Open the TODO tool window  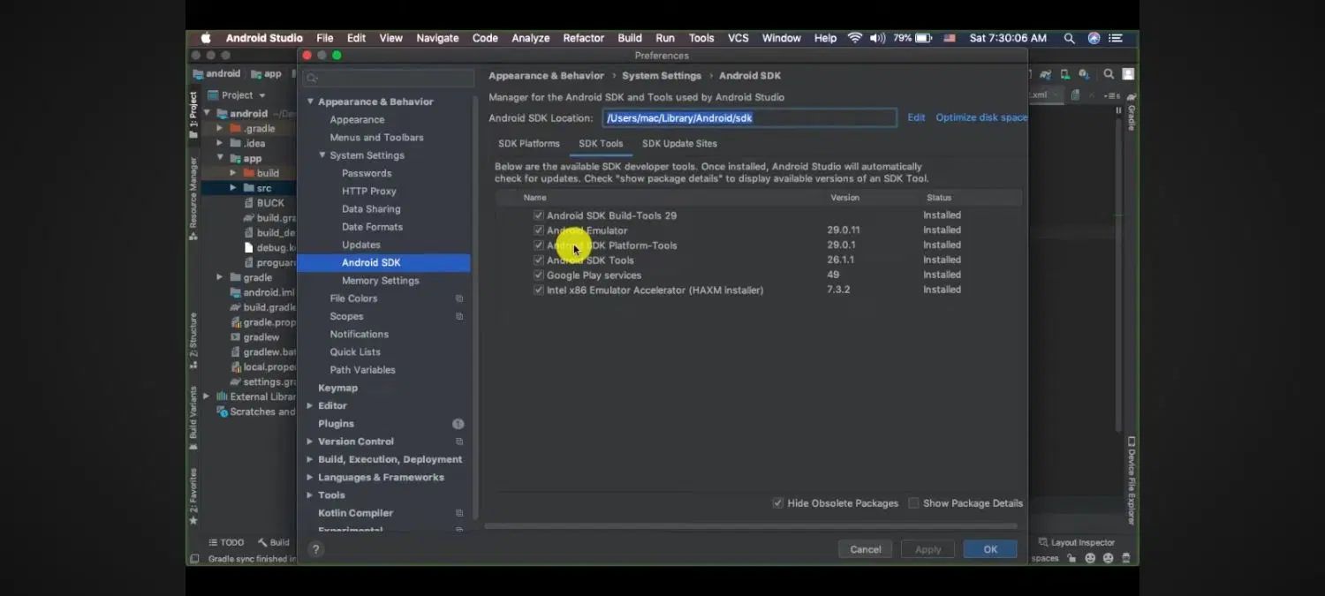point(226,542)
